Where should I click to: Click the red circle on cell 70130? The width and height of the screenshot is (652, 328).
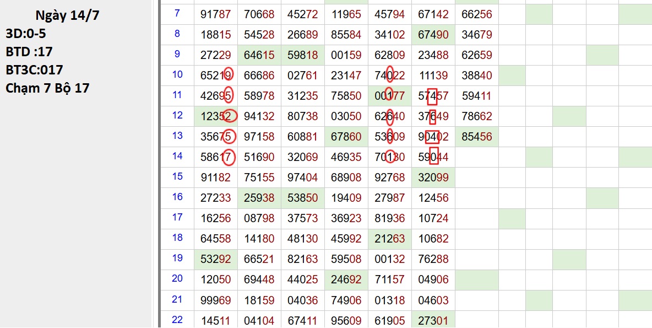point(390,157)
